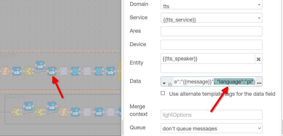The image size is (283, 136).
Task: Select last call service node in Google TTS row
Action: (111, 71)
